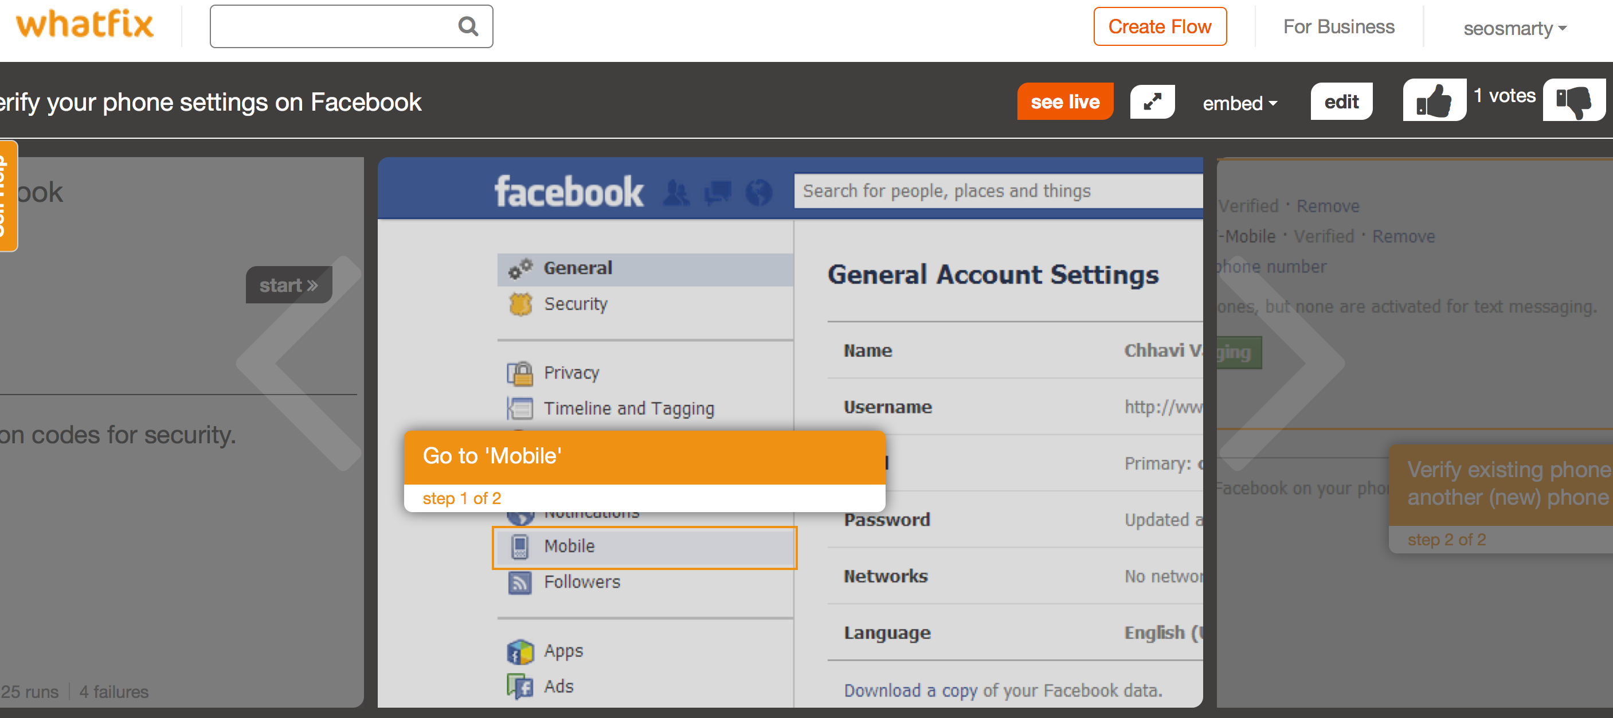This screenshot has height=718, width=1613.
Task: Click the Apps cube icon
Action: [520, 651]
